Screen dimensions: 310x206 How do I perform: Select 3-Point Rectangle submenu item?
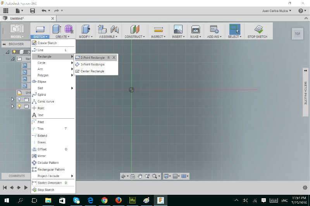point(96,65)
